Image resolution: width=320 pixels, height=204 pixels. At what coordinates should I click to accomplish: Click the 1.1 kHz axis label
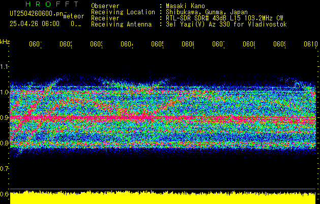[x=5, y=66]
